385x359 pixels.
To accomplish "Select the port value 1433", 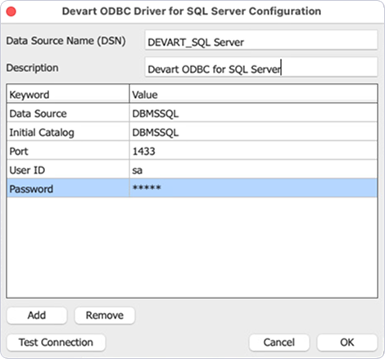I will pyautogui.click(x=253, y=151).
